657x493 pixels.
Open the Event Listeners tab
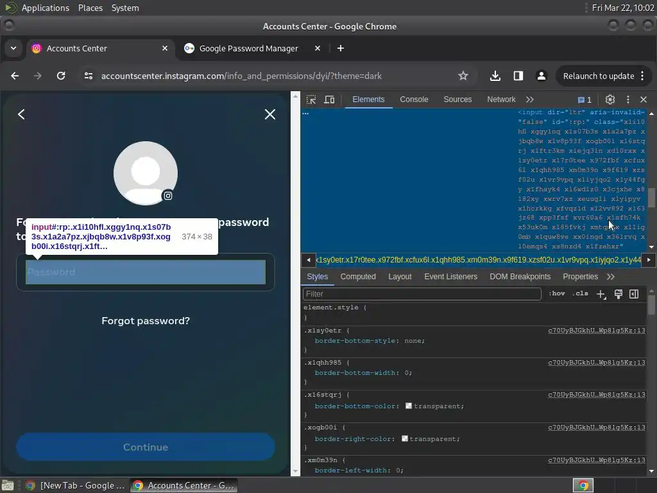coord(451,277)
